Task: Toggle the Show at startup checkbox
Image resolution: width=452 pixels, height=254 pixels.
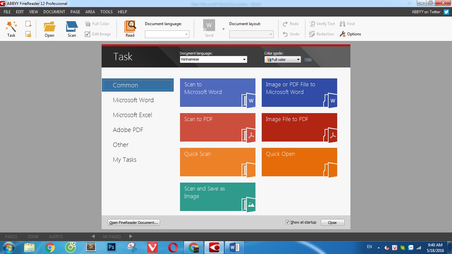Action: (288, 222)
